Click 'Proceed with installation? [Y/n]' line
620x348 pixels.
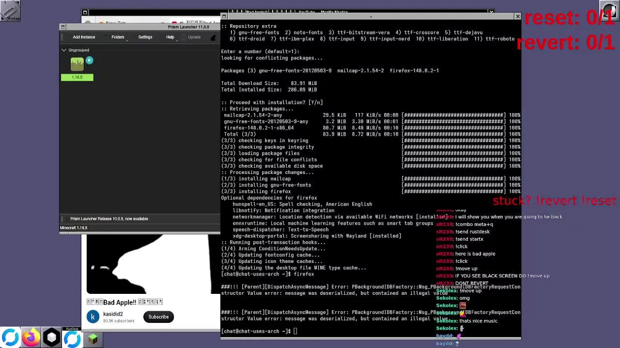point(272,102)
